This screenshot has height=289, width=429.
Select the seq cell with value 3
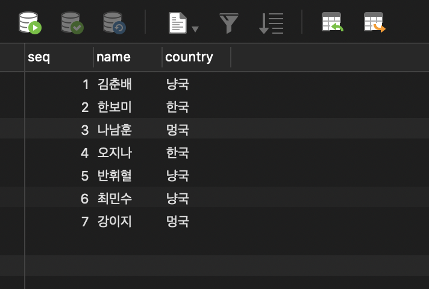[59, 129]
